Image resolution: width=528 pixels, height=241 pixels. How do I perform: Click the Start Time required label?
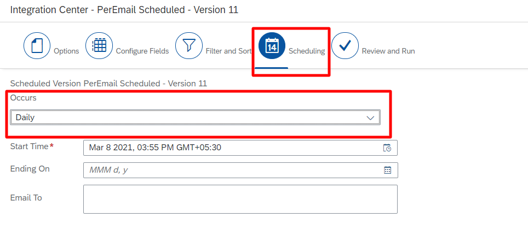32,146
